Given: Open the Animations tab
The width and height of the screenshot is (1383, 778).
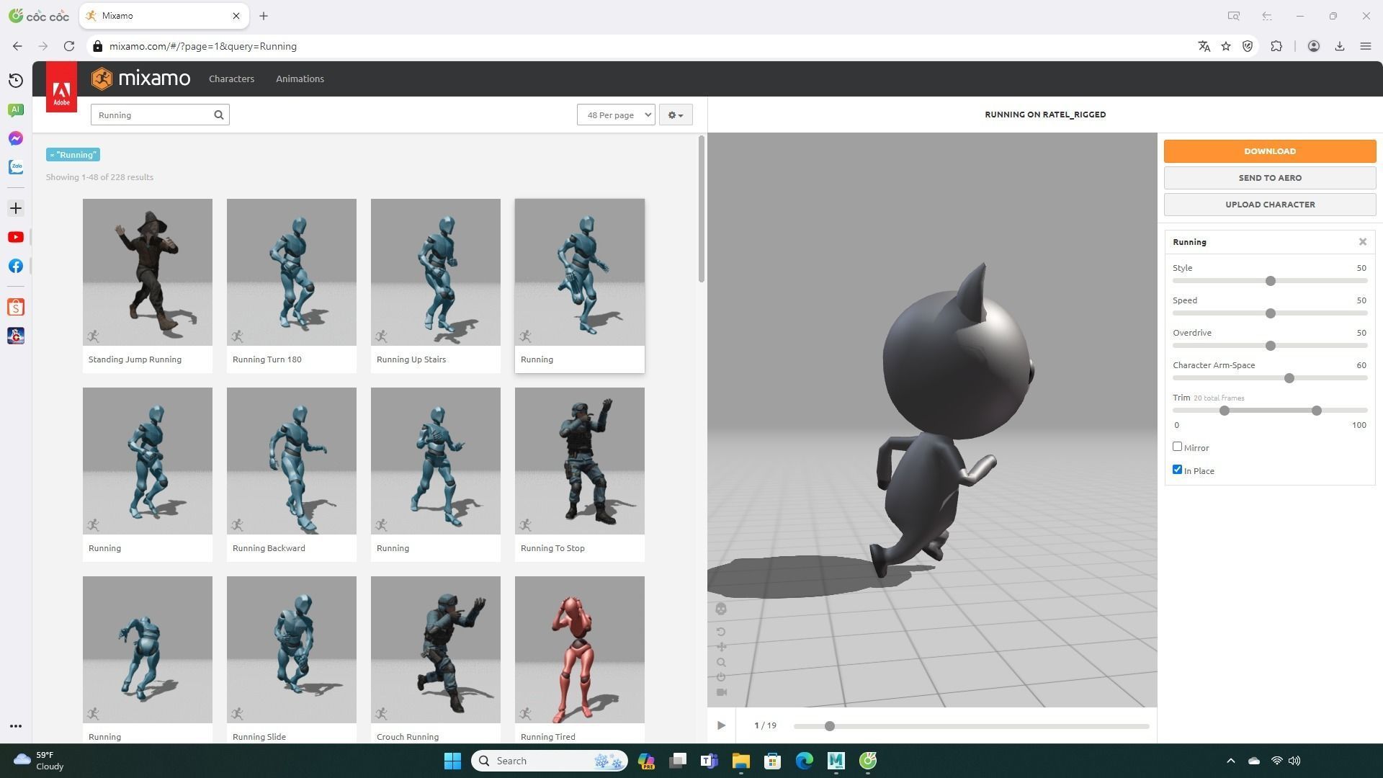Looking at the screenshot, I should [300, 79].
